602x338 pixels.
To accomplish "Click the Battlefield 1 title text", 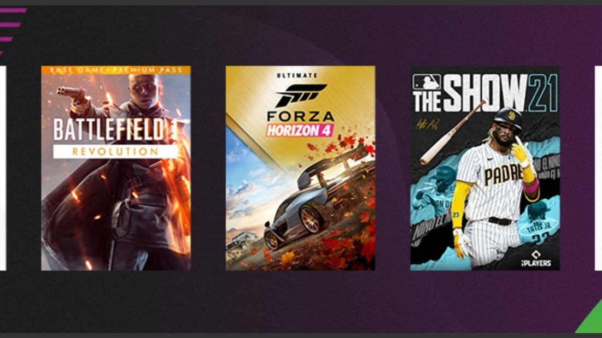I will coord(115,129).
